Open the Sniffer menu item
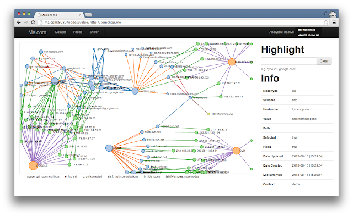Viewport: 353px width, 216px height. [94, 32]
